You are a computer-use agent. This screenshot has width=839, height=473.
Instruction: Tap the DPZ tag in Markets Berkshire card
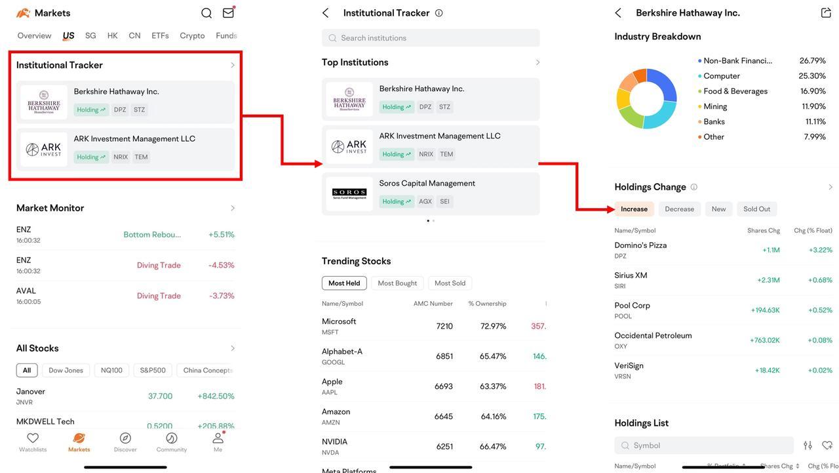tap(120, 110)
